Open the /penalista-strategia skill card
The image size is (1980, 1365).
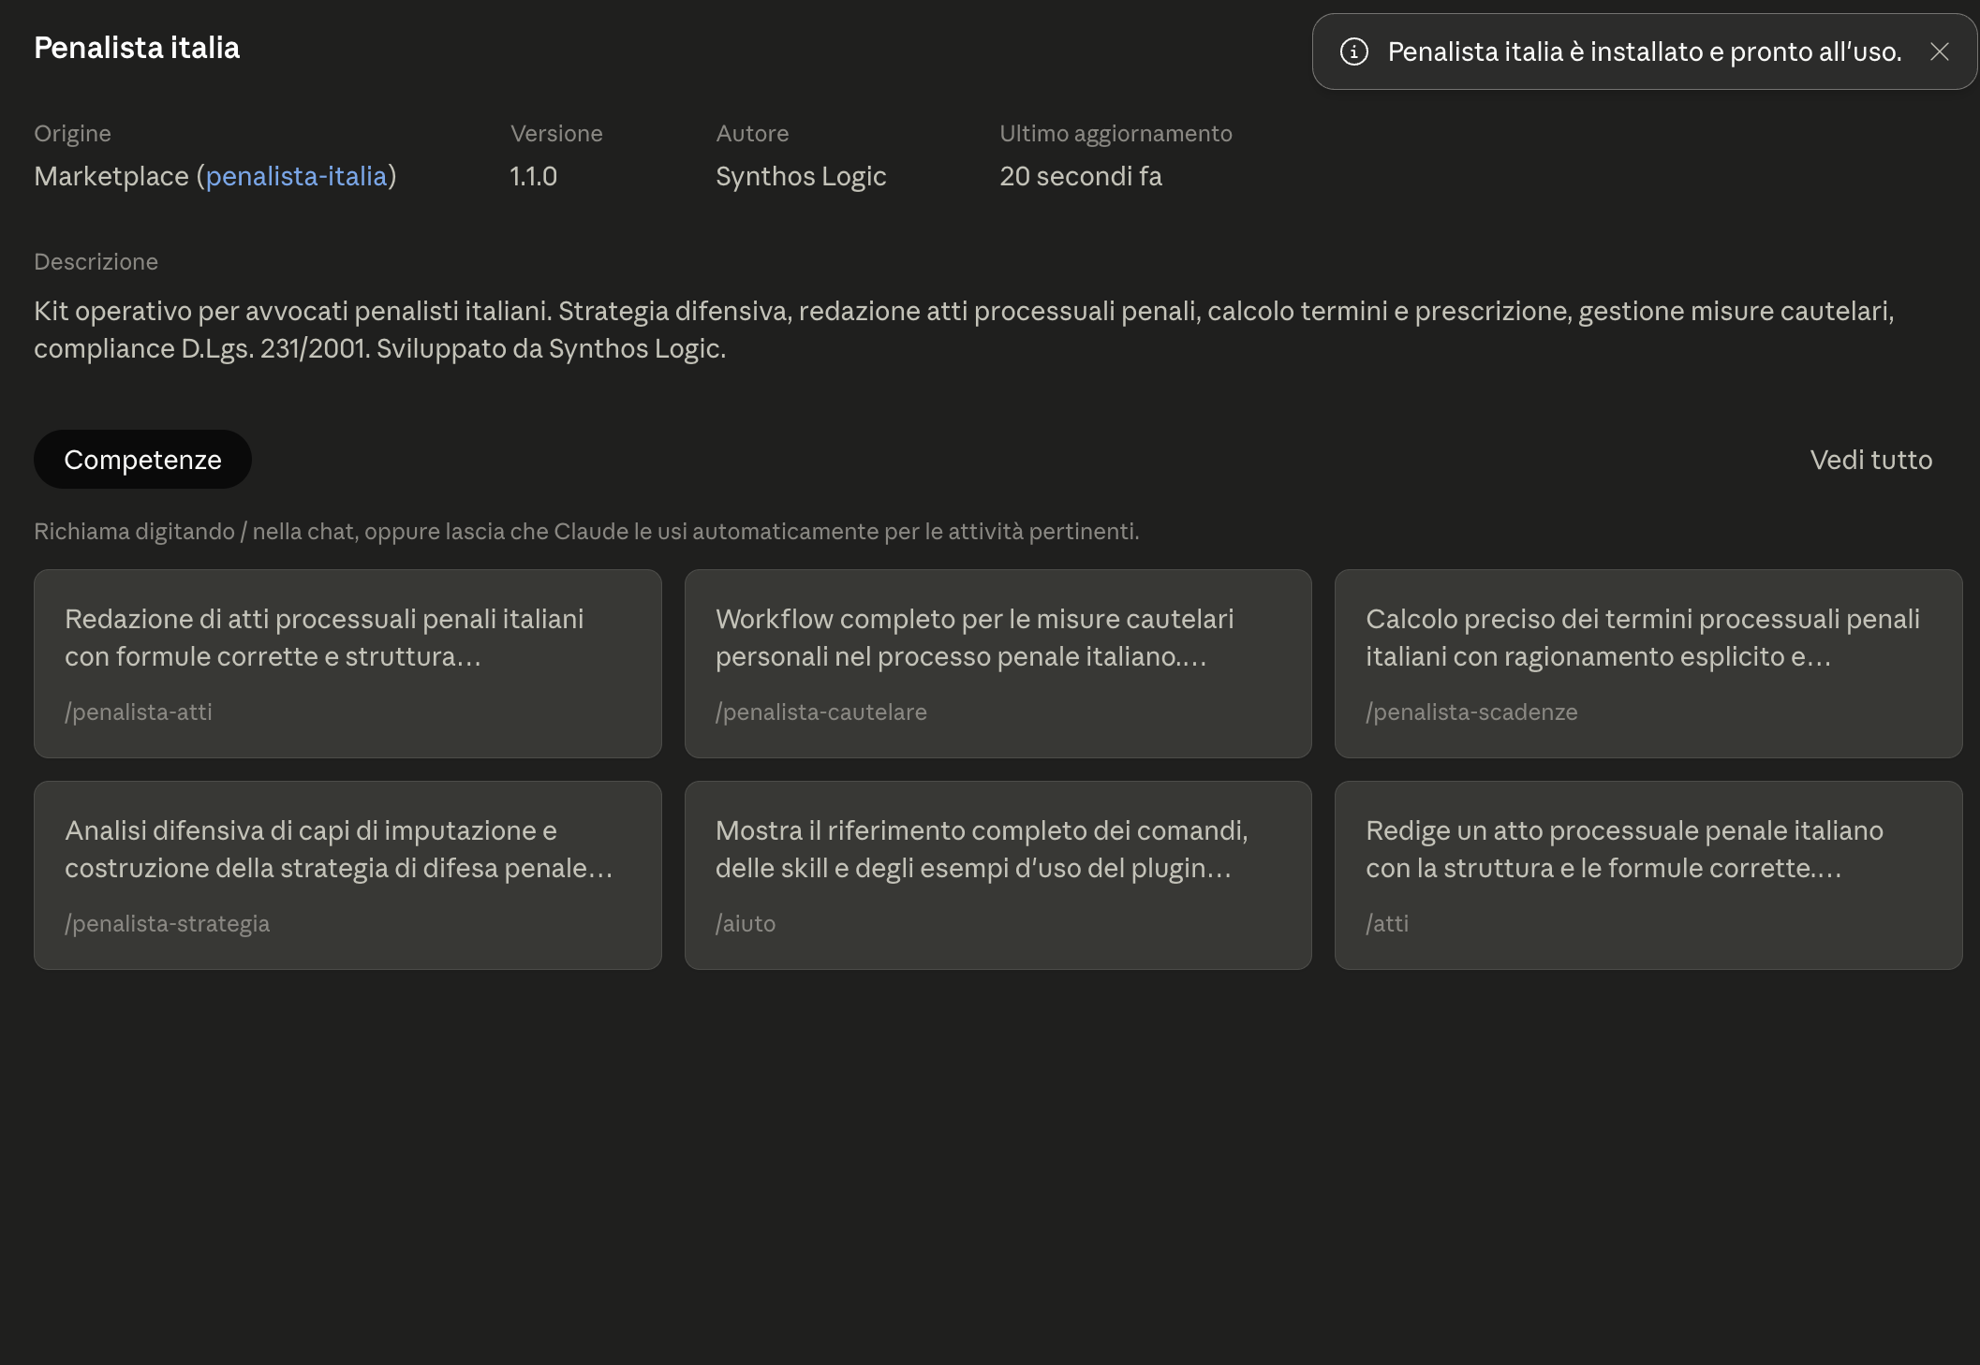[x=347, y=875]
